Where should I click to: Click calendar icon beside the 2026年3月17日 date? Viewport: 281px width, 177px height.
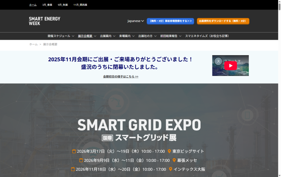pyautogui.click(x=74, y=151)
